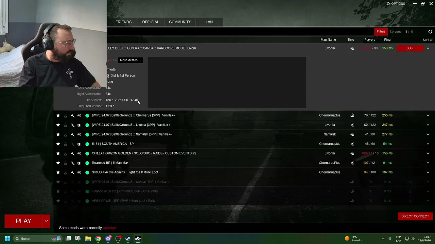
Task: Click the green status dot on 5131 South America
Action: tap(87, 144)
